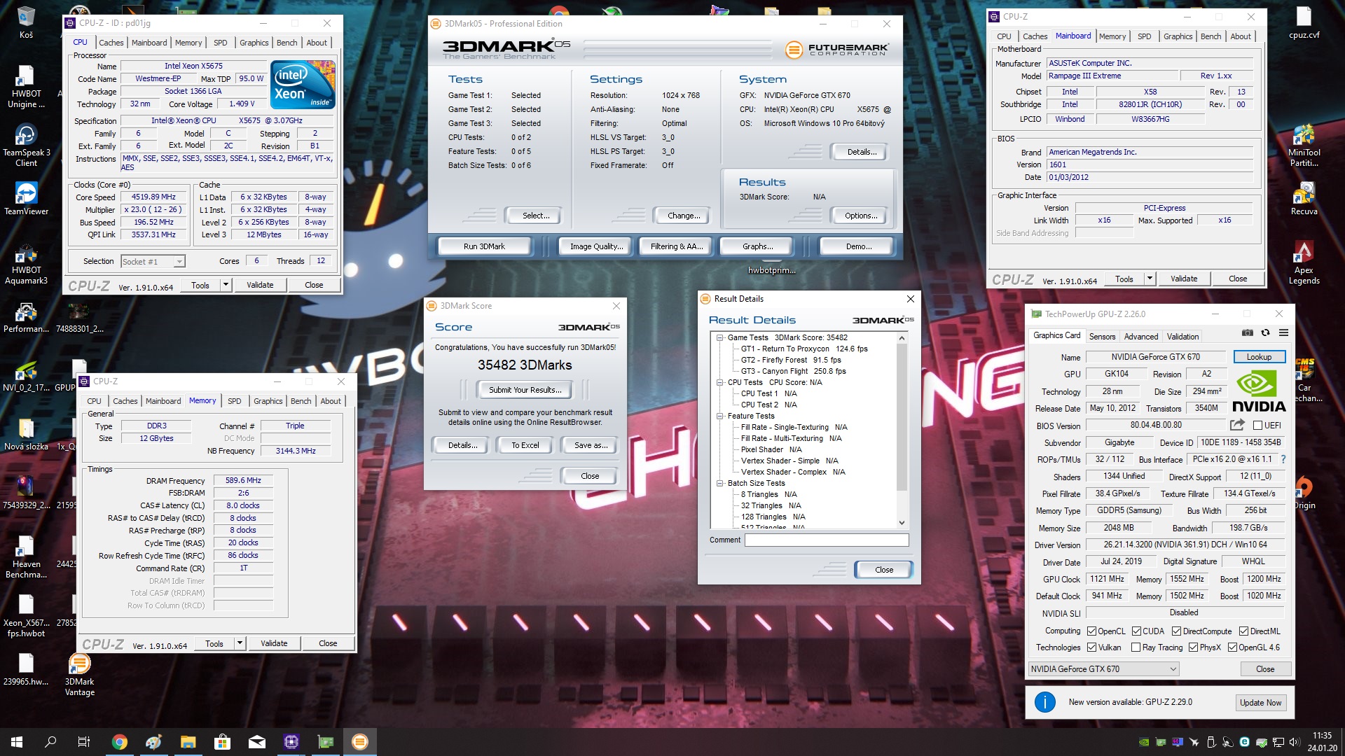
Task: Open Tools dropdown arrow in Memory CPU-Z window
Action: coord(240,643)
